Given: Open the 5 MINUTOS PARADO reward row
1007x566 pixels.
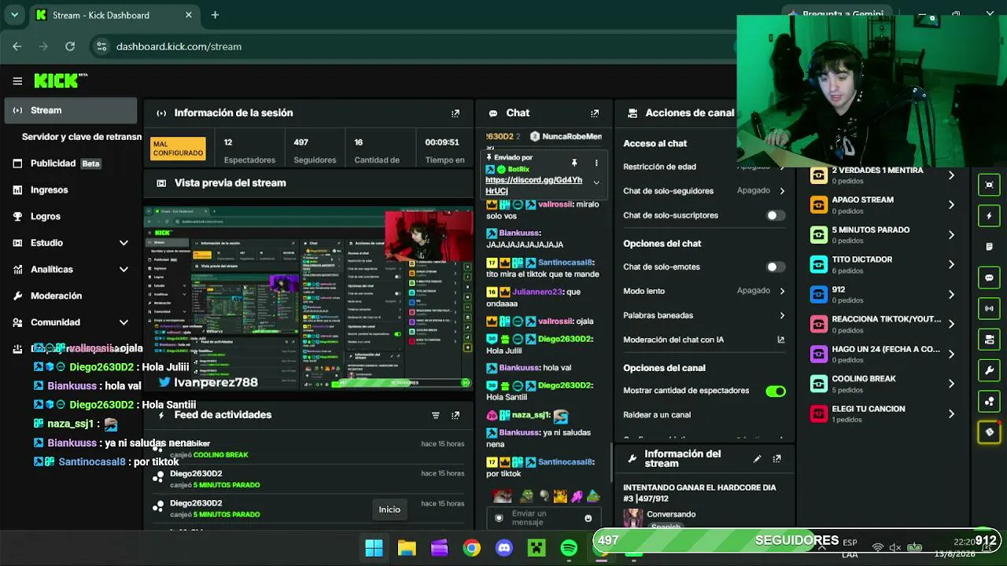Looking at the screenshot, I should coord(883,235).
